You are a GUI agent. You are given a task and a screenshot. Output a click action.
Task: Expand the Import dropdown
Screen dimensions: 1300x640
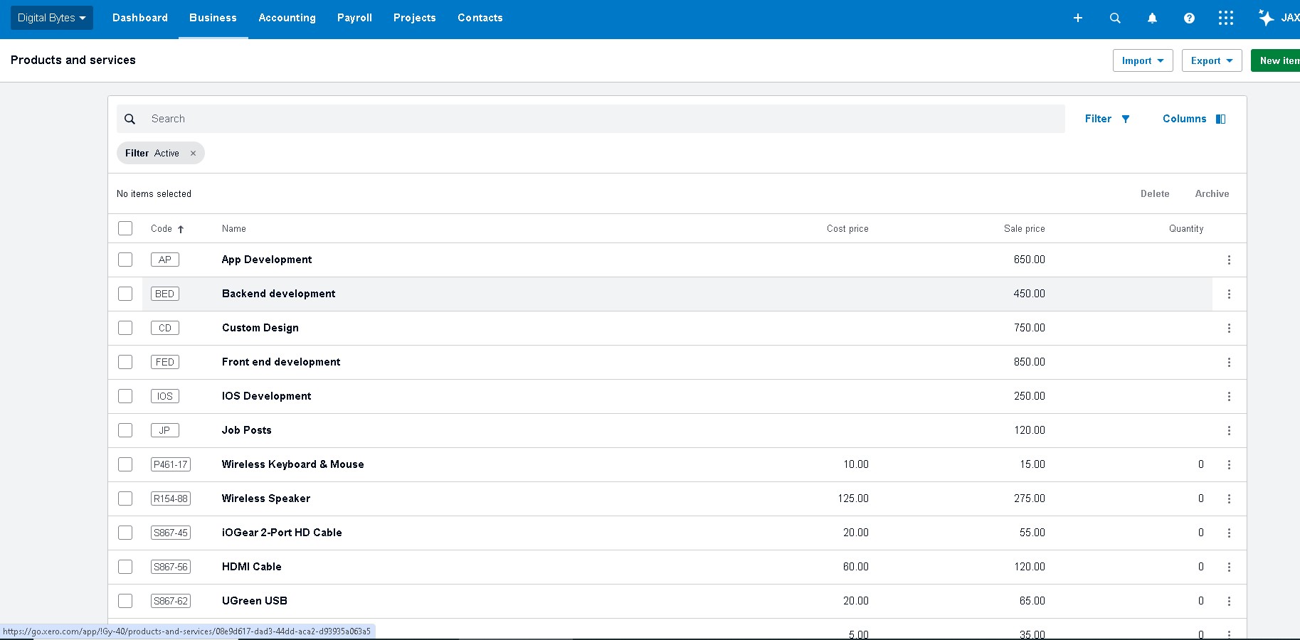click(1143, 60)
